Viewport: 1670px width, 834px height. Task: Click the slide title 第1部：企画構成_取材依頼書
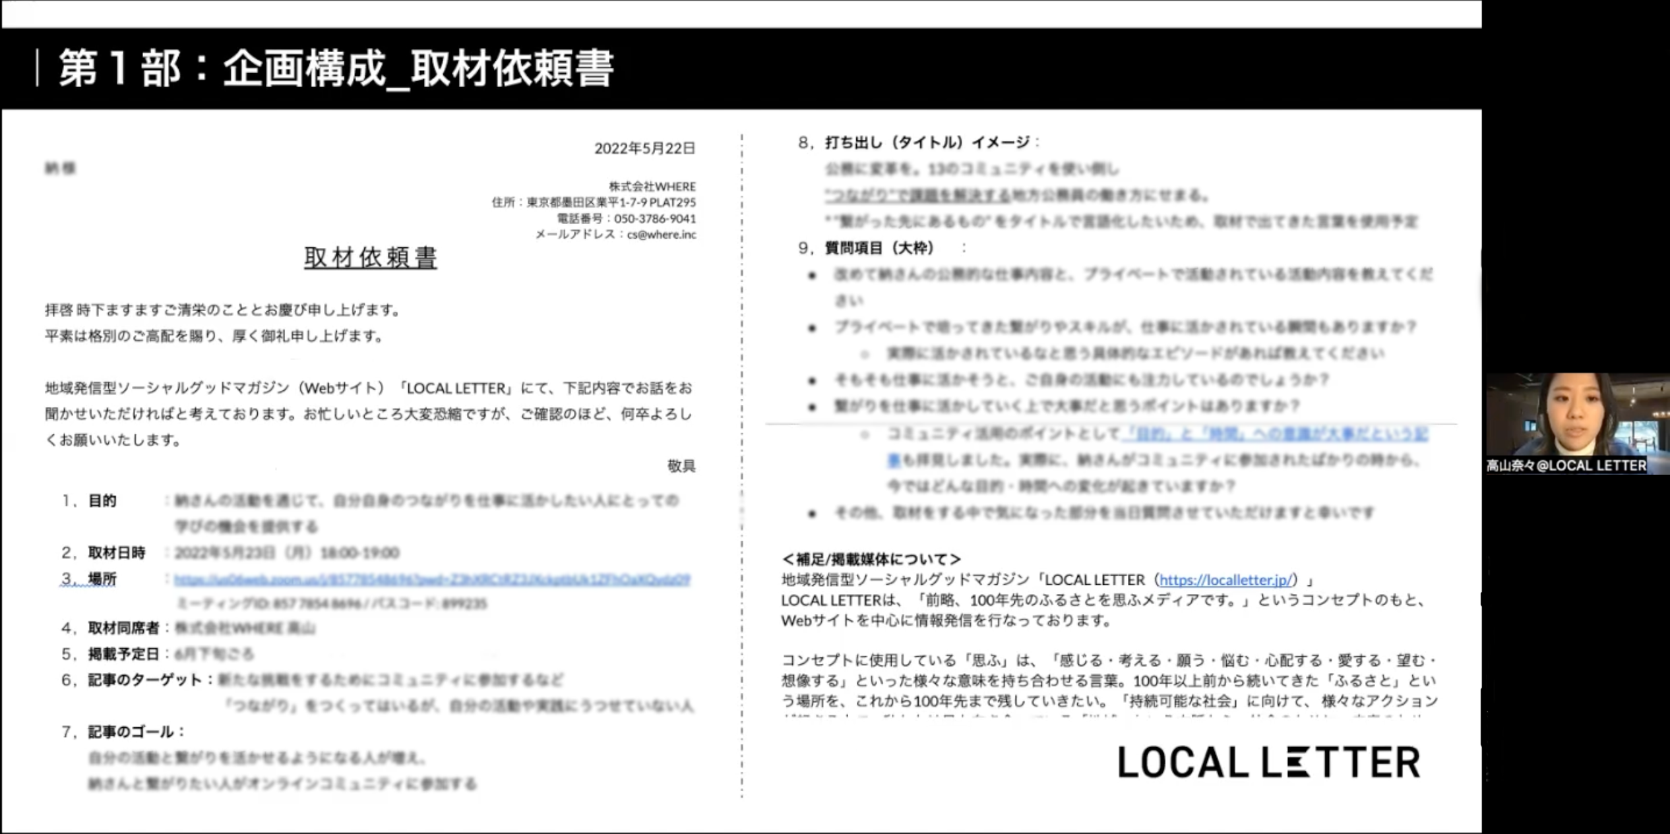[336, 68]
